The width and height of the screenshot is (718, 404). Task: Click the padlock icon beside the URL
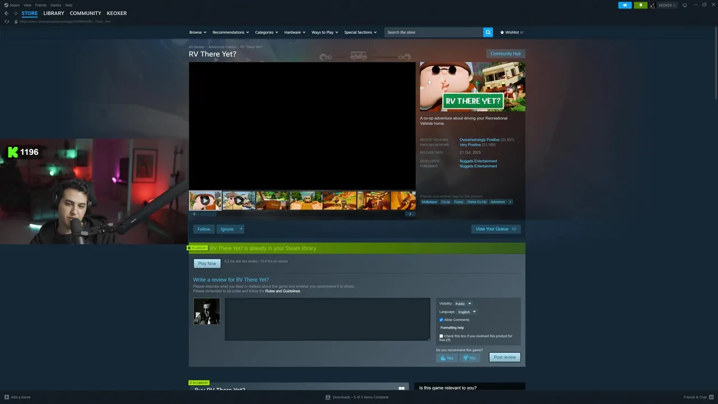pyautogui.click(x=16, y=21)
